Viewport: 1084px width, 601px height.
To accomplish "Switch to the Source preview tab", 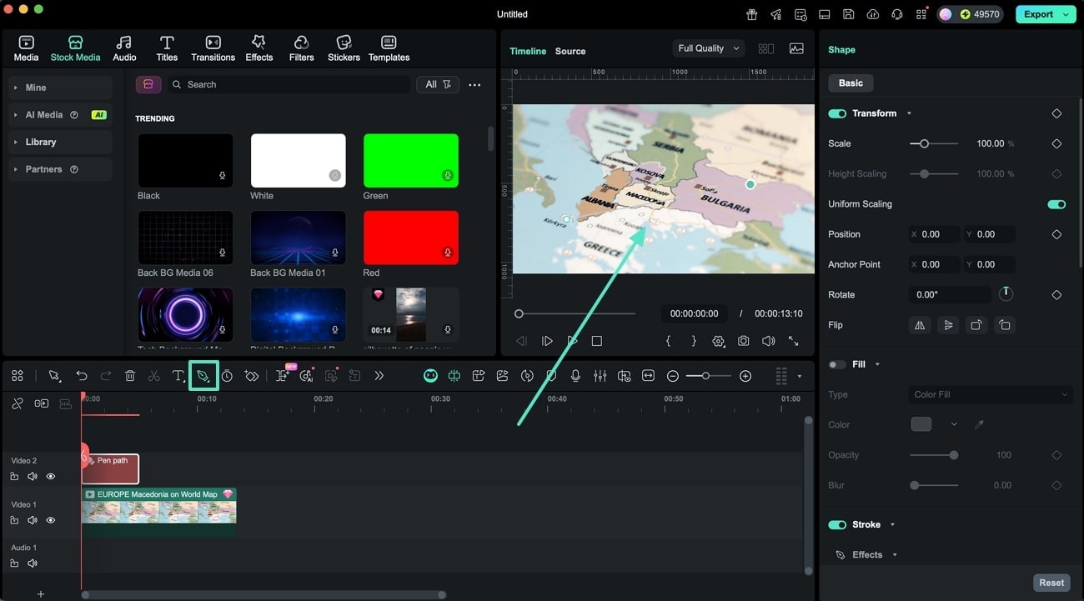I will click(x=570, y=51).
